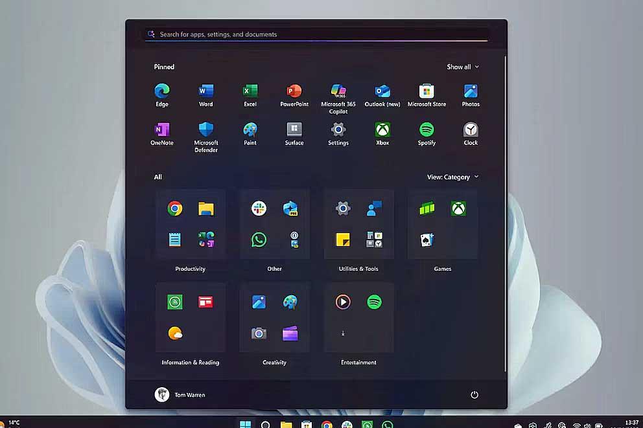Open Chrome from the taskbar
Image resolution: width=643 pixels, height=428 pixels.
327,425
